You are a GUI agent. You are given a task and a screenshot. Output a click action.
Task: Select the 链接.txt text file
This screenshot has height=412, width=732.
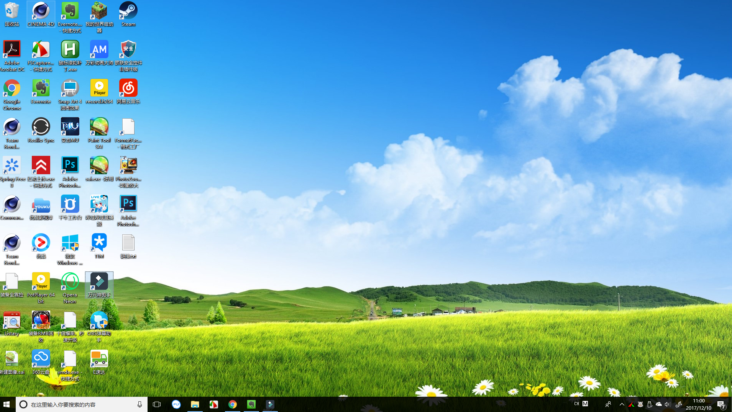[x=128, y=247]
